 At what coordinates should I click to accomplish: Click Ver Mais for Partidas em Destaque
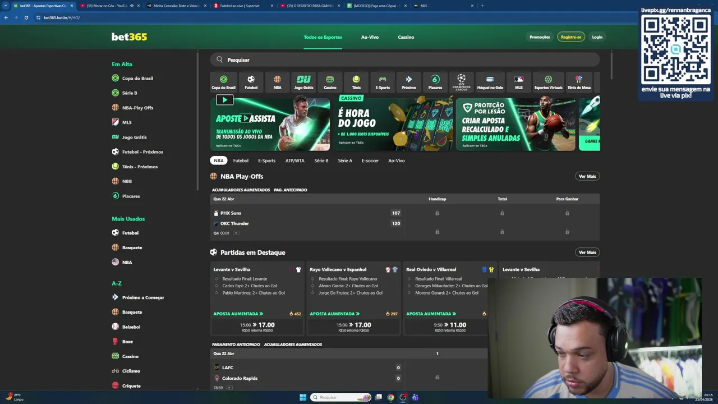tap(587, 252)
